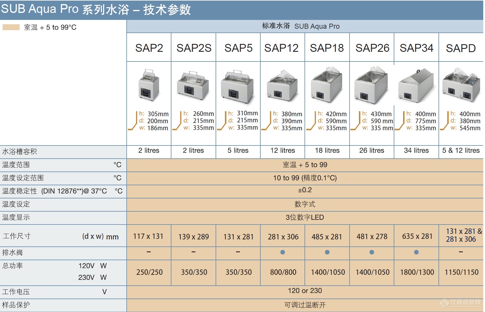Select the SAP2 column header
485x312 pixels.
click(x=149, y=48)
